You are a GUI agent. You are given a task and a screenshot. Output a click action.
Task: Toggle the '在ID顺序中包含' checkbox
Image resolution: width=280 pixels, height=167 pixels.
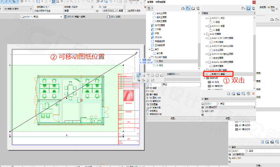click(x=34, y=11)
